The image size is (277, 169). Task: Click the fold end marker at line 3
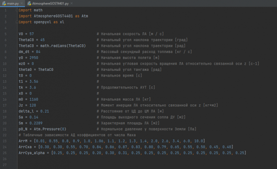click(x=17, y=22)
